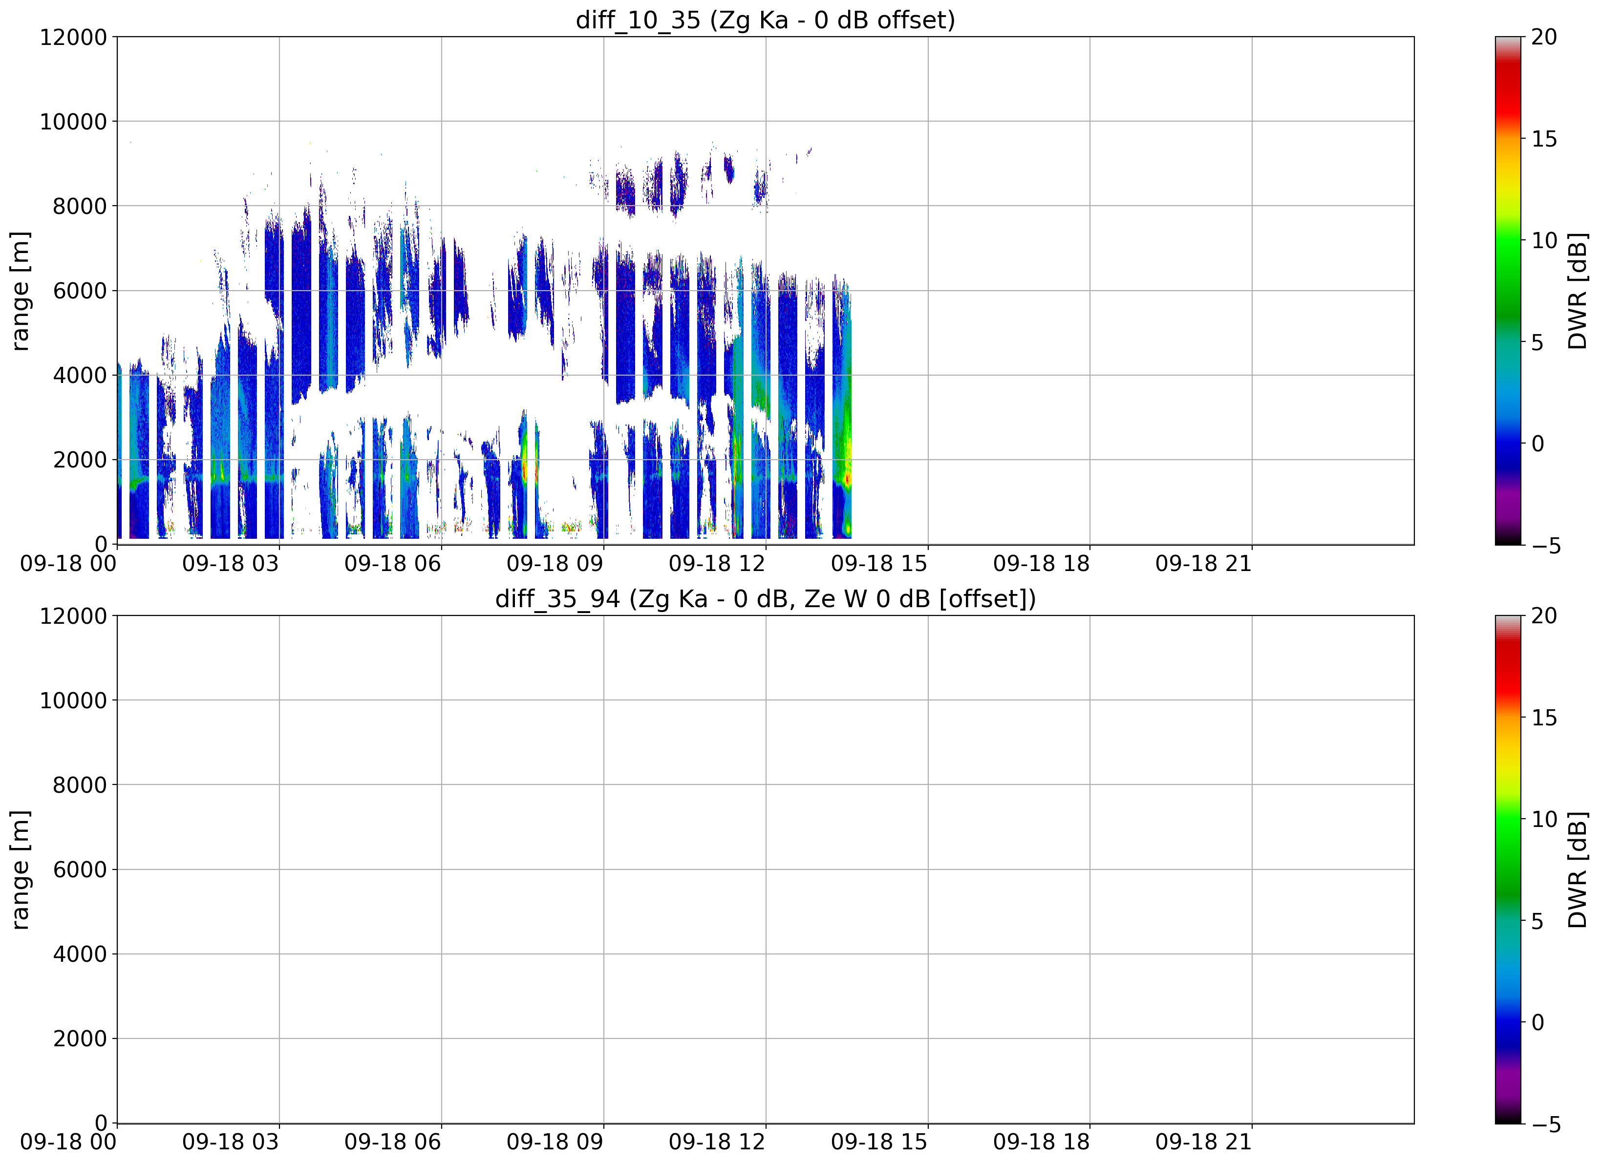Click the bottom plot's 09-18 03 tick label
The width and height of the screenshot is (1601, 1164).
[230, 1142]
